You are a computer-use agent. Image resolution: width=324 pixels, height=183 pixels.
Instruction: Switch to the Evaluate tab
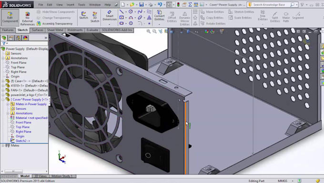tap(92, 30)
